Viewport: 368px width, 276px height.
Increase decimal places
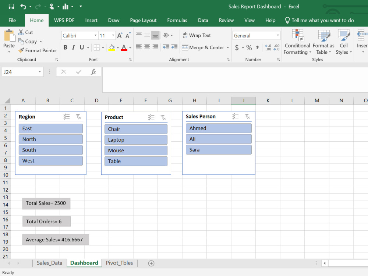[268, 47]
